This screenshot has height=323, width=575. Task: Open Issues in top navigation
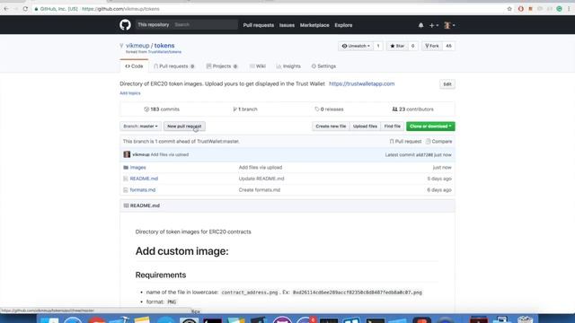pos(287,25)
